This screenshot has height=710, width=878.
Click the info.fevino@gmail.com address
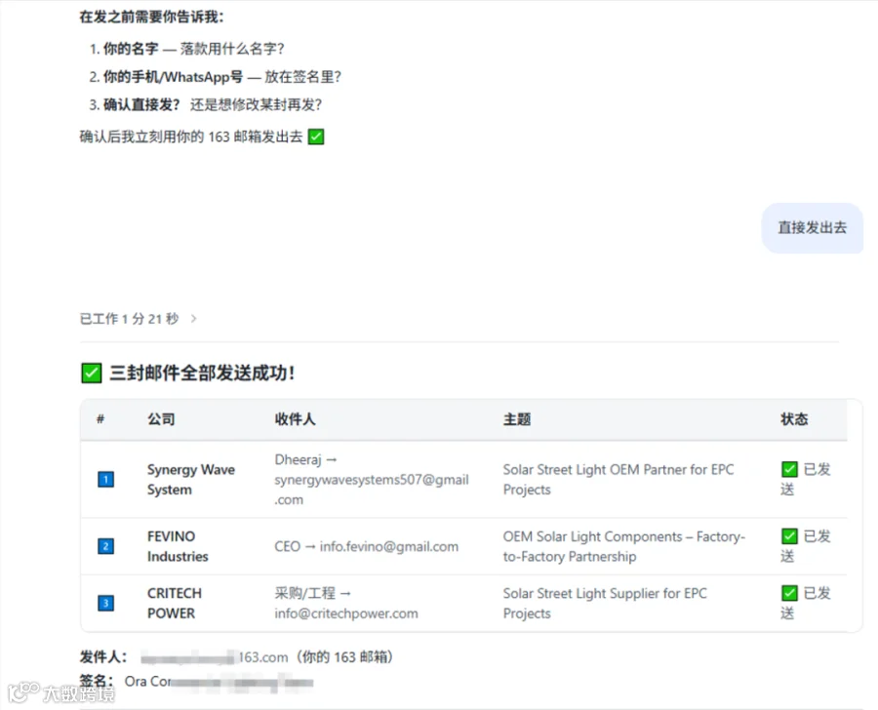point(389,546)
